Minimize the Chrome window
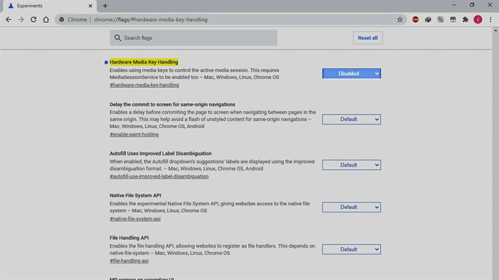 coord(454,5)
